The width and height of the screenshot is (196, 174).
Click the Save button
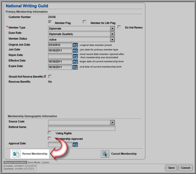171,168
